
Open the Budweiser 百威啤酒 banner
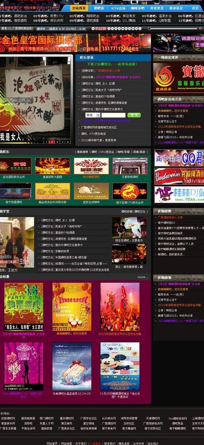click(179, 176)
